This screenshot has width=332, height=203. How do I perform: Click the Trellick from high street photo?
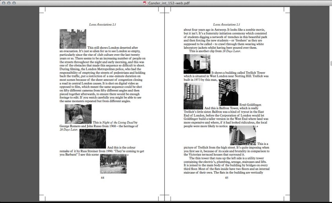point(243,135)
